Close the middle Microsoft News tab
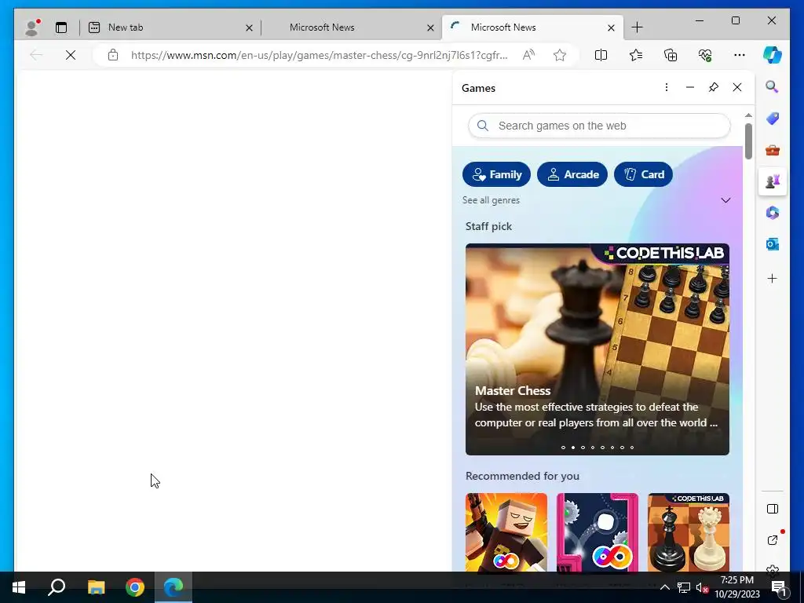This screenshot has height=603, width=804. [430, 27]
